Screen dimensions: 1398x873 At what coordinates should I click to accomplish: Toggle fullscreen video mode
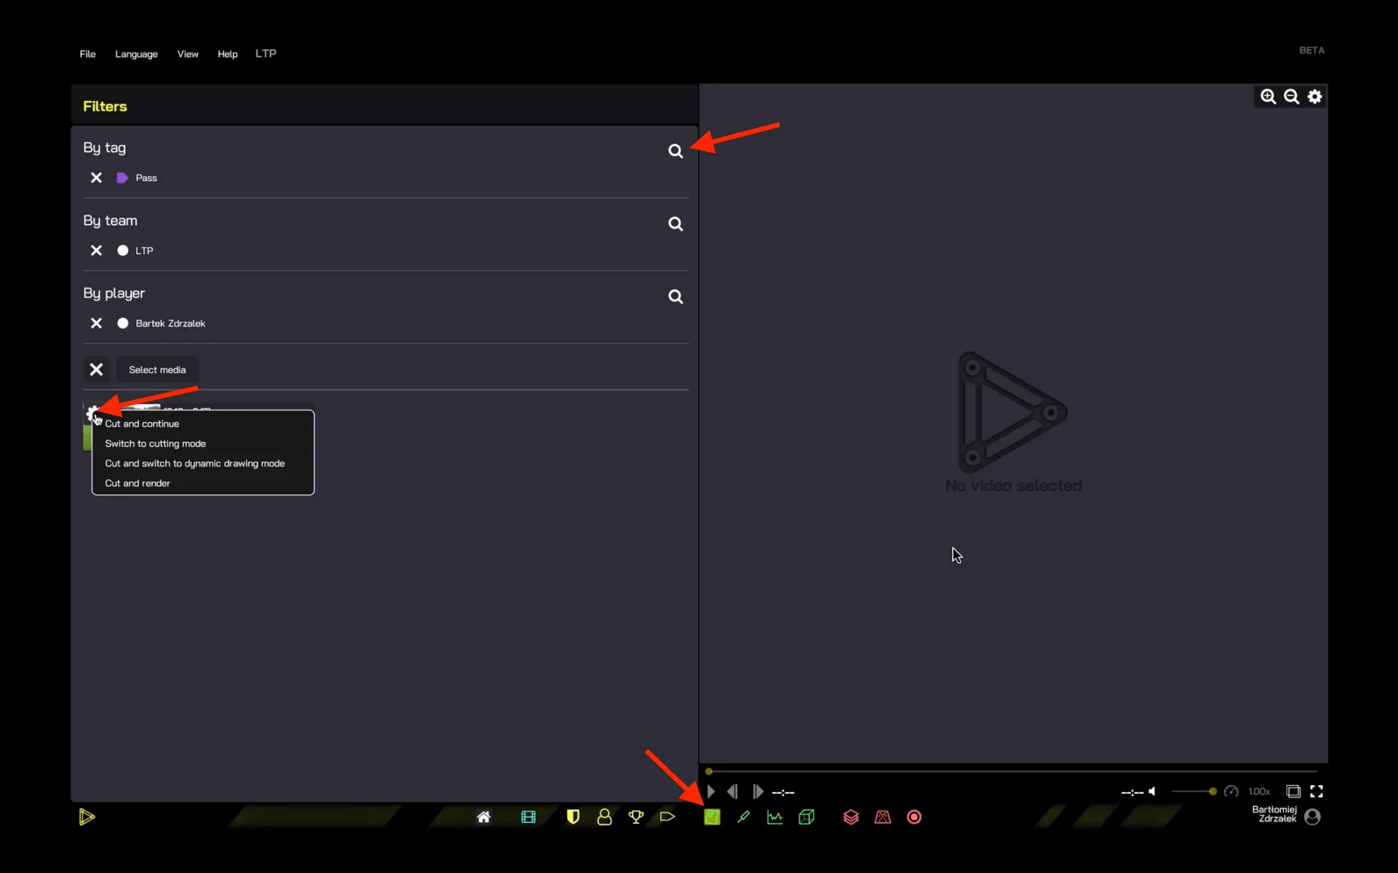point(1316,791)
